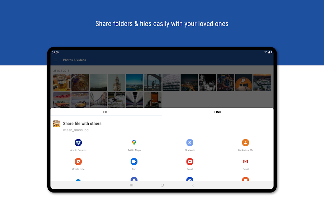Tap the Wi-Fi status bar icon
Viewport: 324px width, 202px height.
click(x=266, y=52)
